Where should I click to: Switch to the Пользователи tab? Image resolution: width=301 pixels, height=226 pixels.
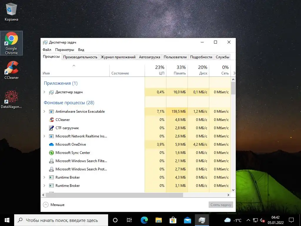click(x=175, y=57)
